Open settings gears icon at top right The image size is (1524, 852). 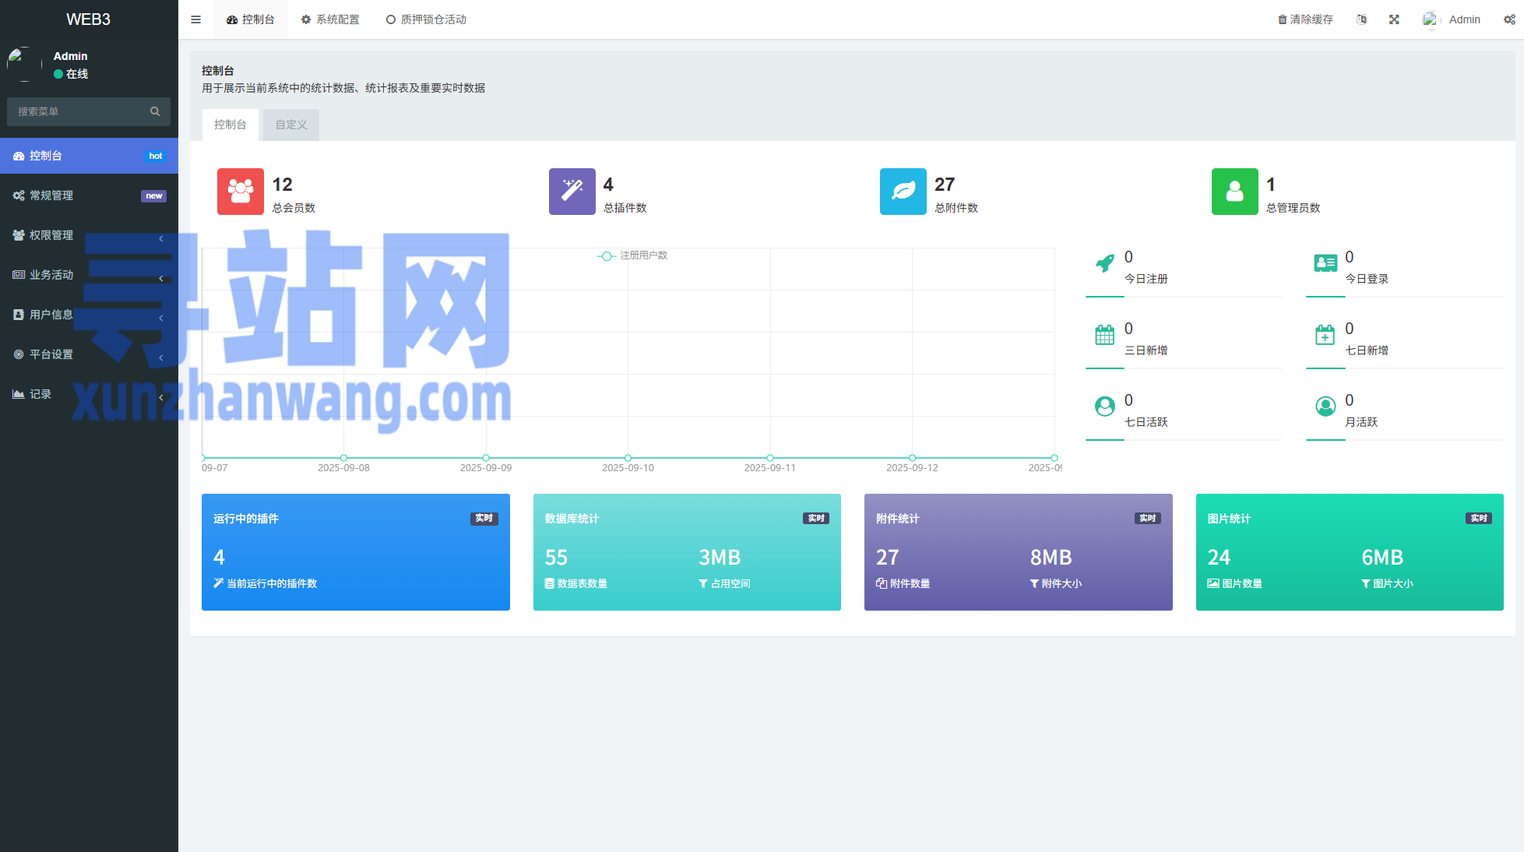pyautogui.click(x=1508, y=19)
